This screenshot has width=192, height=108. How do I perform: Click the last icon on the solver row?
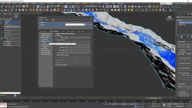pos(91,25)
